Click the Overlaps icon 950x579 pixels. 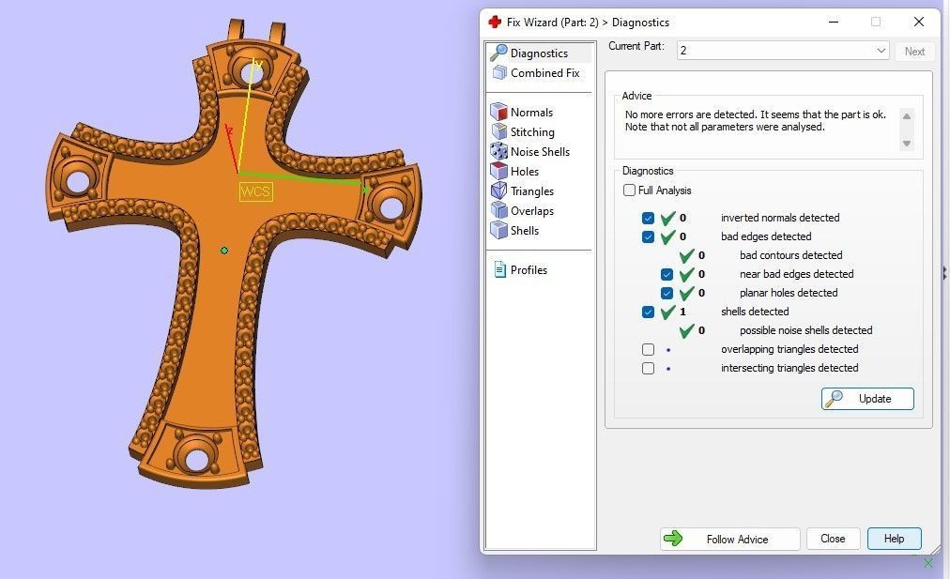point(498,210)
